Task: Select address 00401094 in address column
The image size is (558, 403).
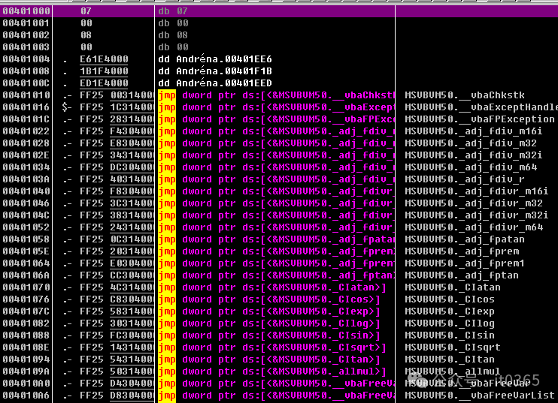Action: click(x=26, y=359)
